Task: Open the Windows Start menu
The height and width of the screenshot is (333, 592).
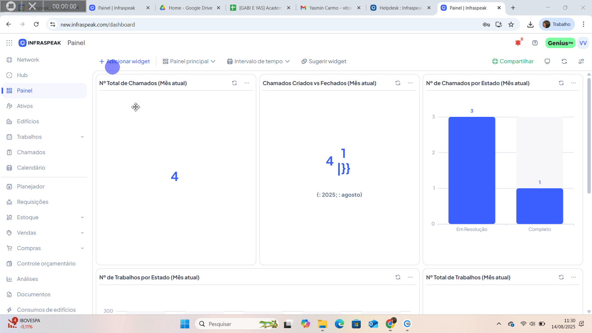Action: pos(185,324)
